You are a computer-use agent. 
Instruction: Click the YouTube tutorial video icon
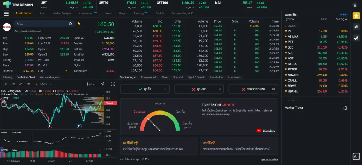[x=259, y=131]
